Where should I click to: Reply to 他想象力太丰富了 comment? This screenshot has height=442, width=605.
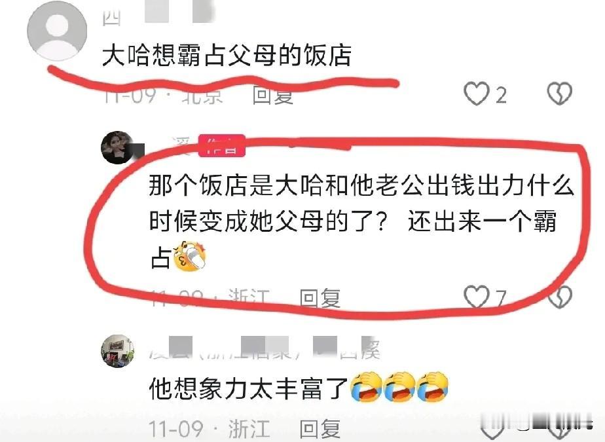coord(320,428)
